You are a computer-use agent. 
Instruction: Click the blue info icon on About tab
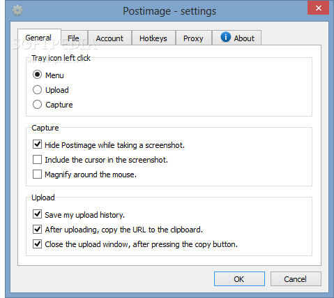click(225, 37)
